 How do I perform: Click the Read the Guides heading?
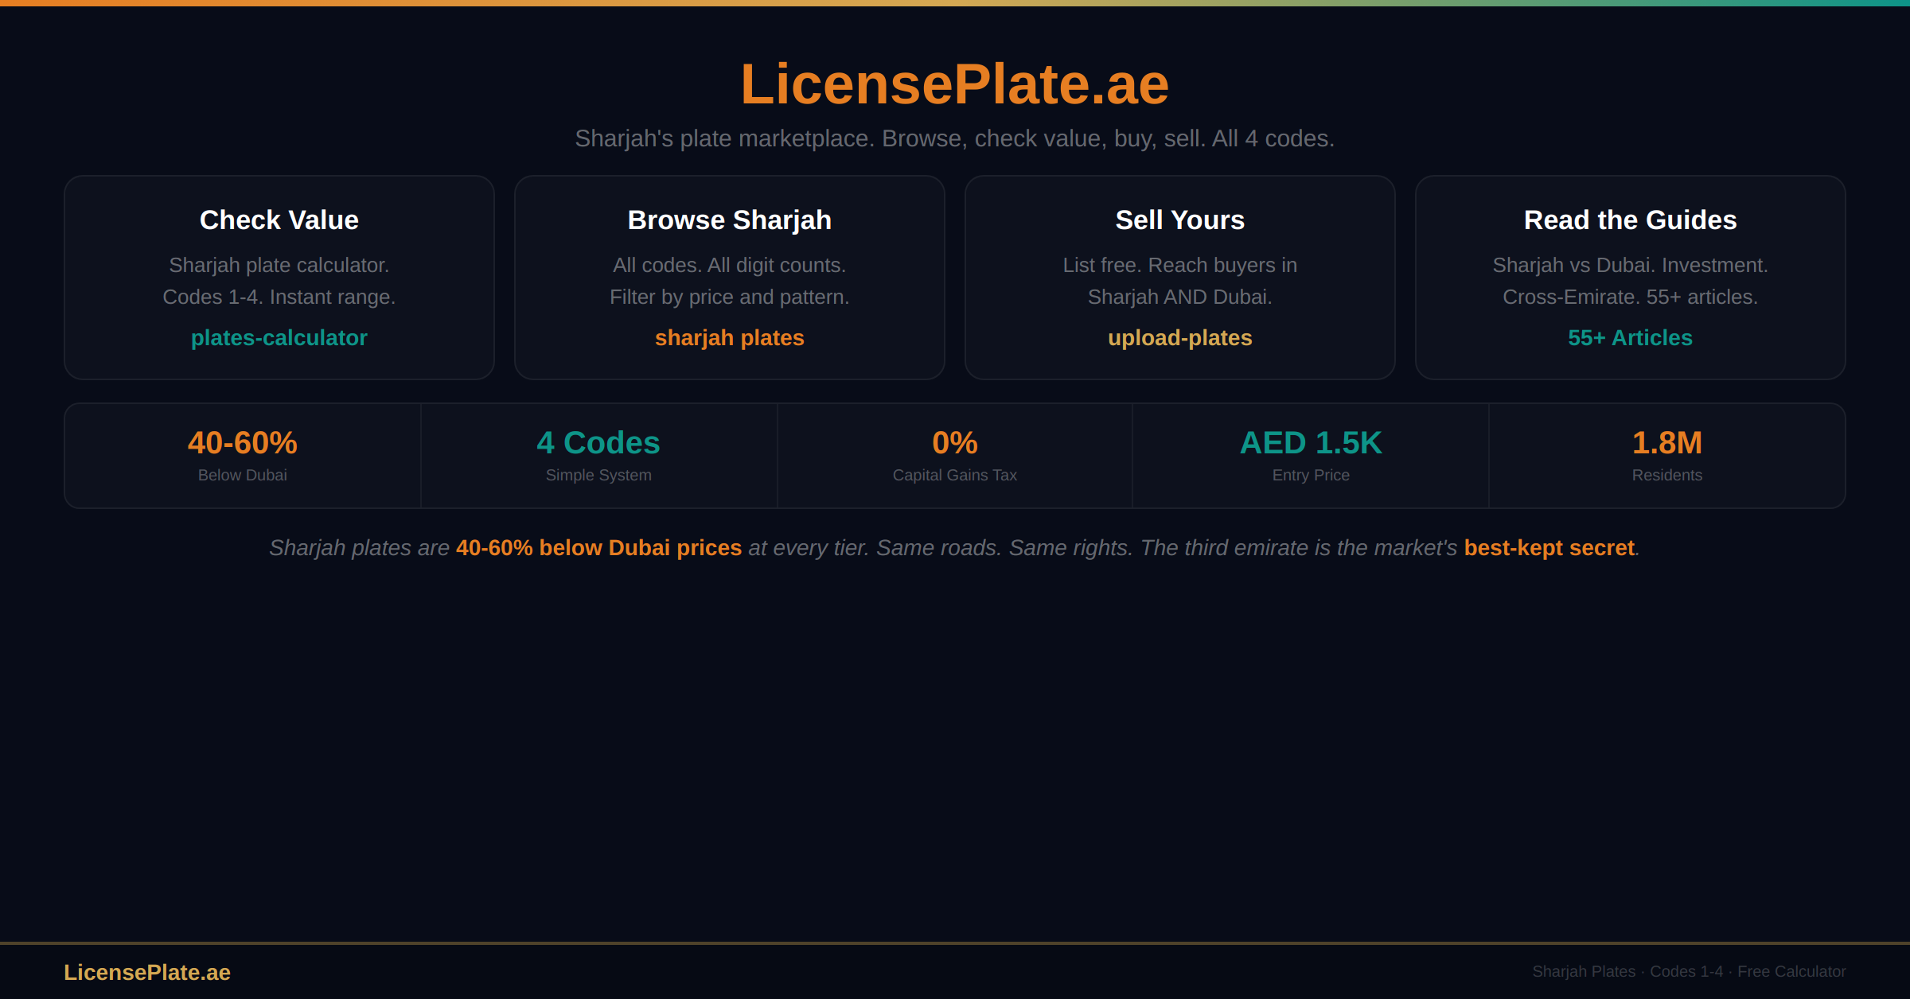(x=1630, y=220)
